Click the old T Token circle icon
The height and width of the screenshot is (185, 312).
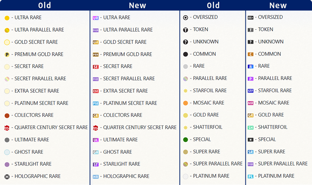[186, 30]
